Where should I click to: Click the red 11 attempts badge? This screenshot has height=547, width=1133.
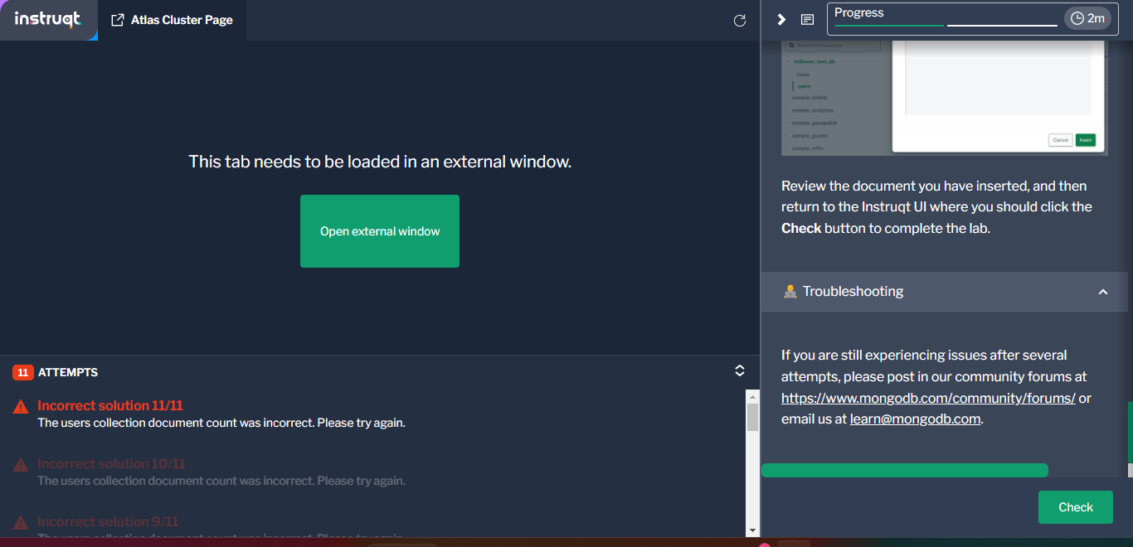22,372
